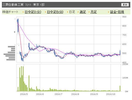Click the 0M volume axis label
Screen dimensions: 132x100
click(127, 91)
